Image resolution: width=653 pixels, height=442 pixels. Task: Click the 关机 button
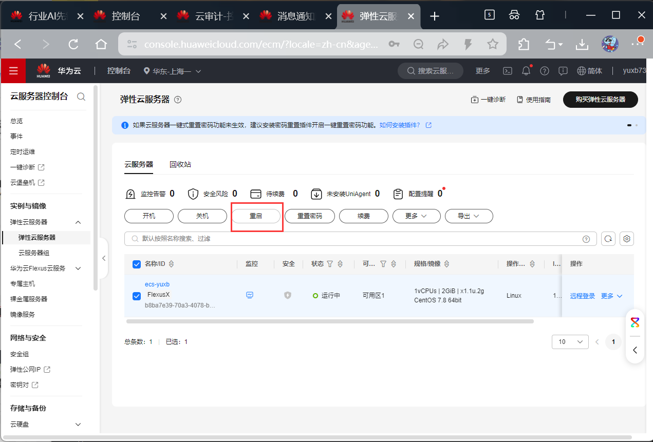[202, 216]
